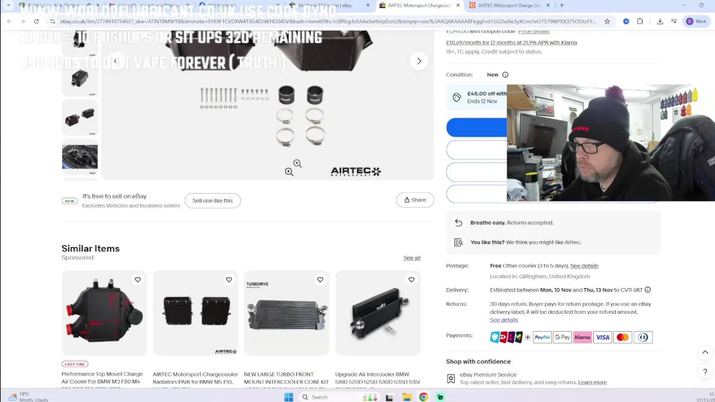Click the price tag icon in coupon banner

457,98
